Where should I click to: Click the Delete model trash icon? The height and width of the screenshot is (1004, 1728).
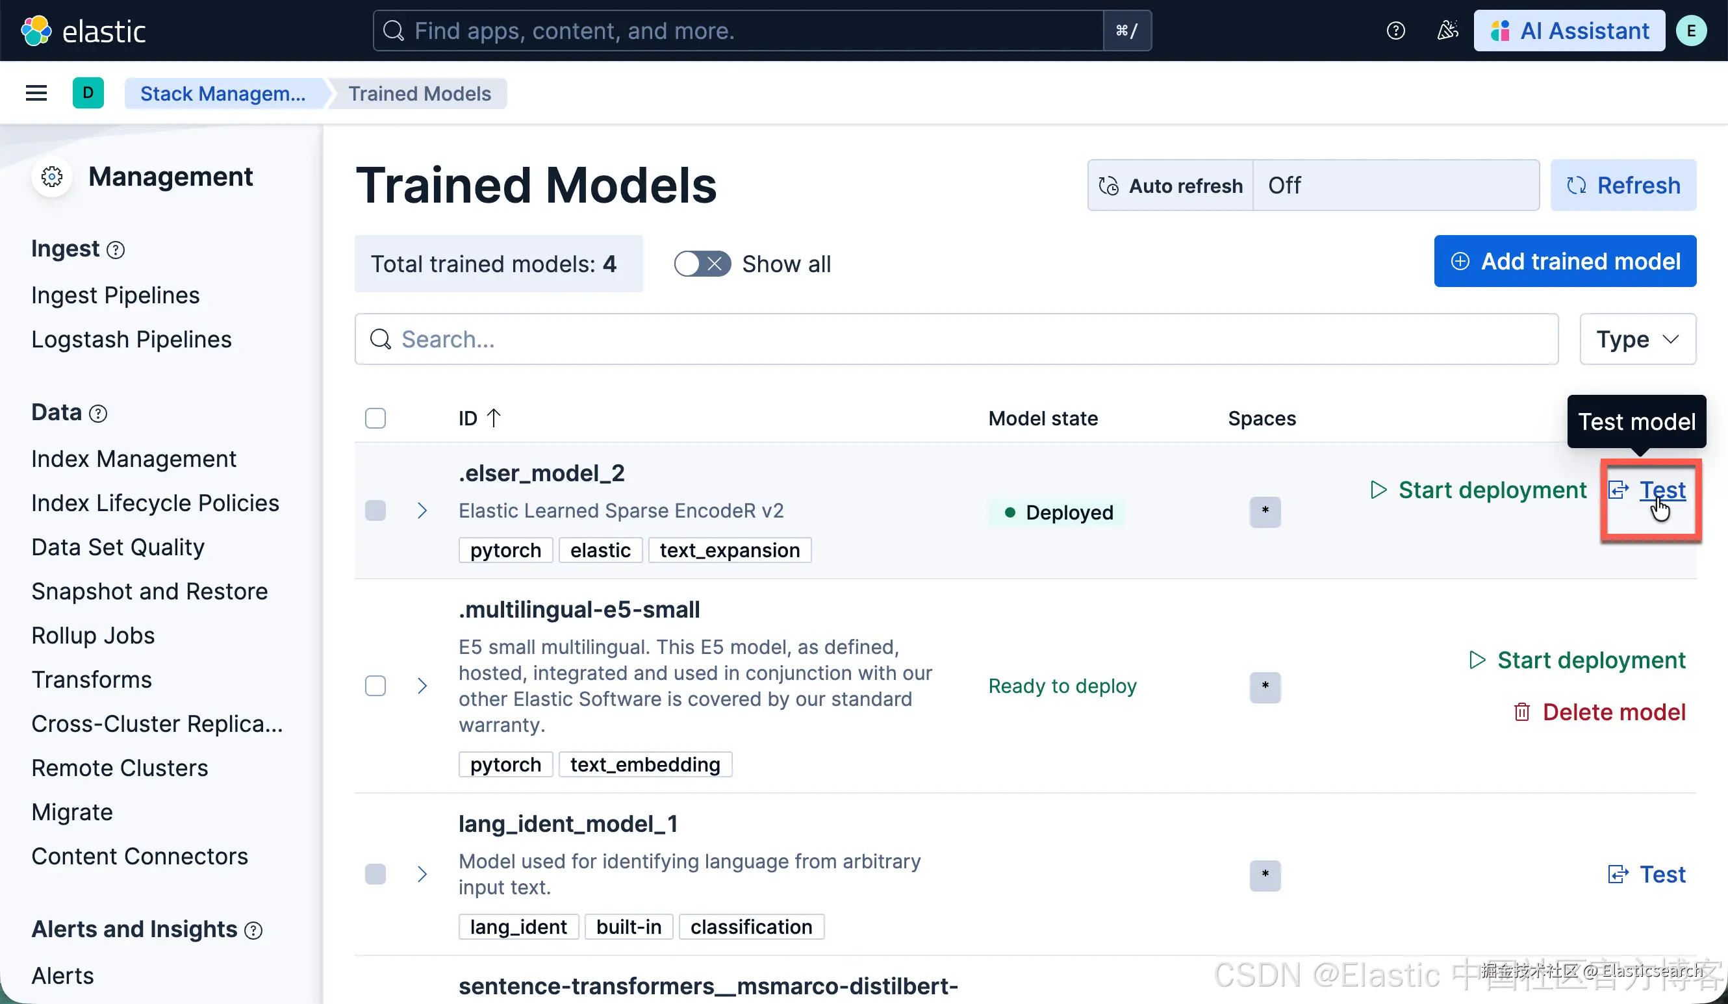[1521, 712]
